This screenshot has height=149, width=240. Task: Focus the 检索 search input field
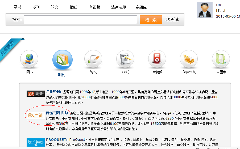(80, 20)
